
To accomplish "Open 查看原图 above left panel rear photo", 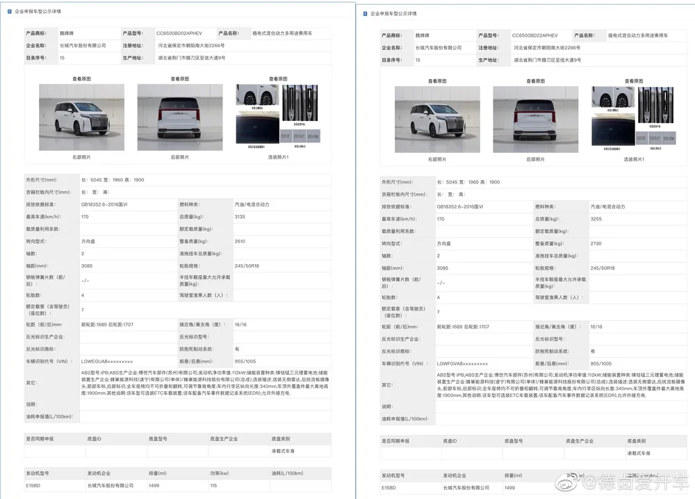I will [x=180, y=79].
